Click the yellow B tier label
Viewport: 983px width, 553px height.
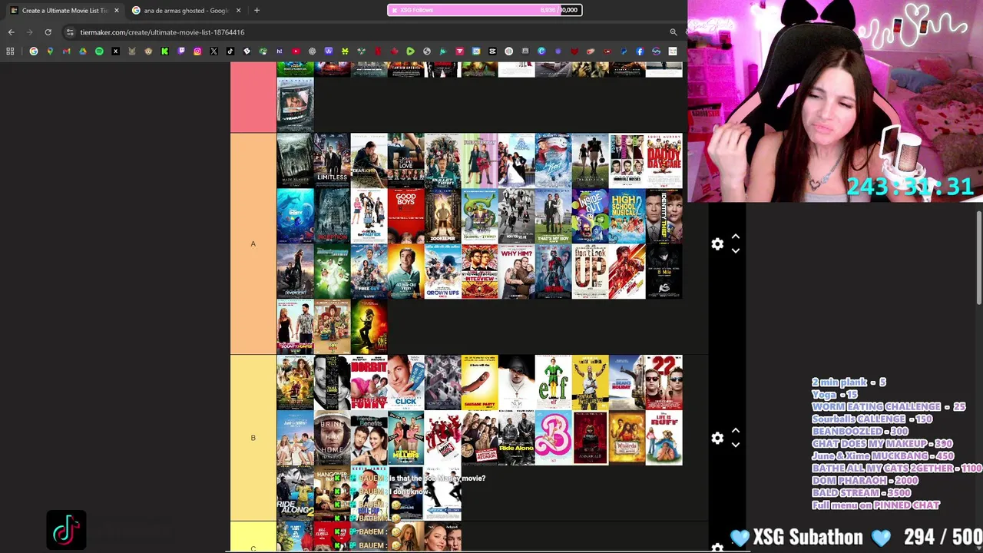coord(253,438)
